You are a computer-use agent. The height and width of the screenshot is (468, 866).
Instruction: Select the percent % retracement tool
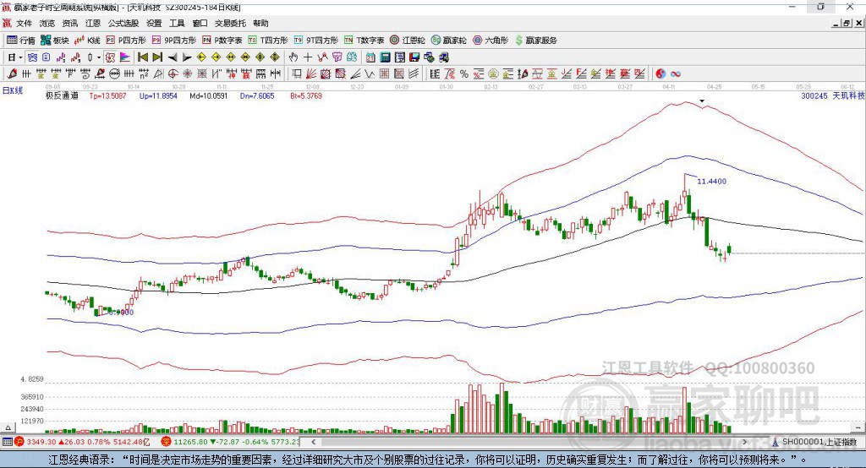coord(464,74)
